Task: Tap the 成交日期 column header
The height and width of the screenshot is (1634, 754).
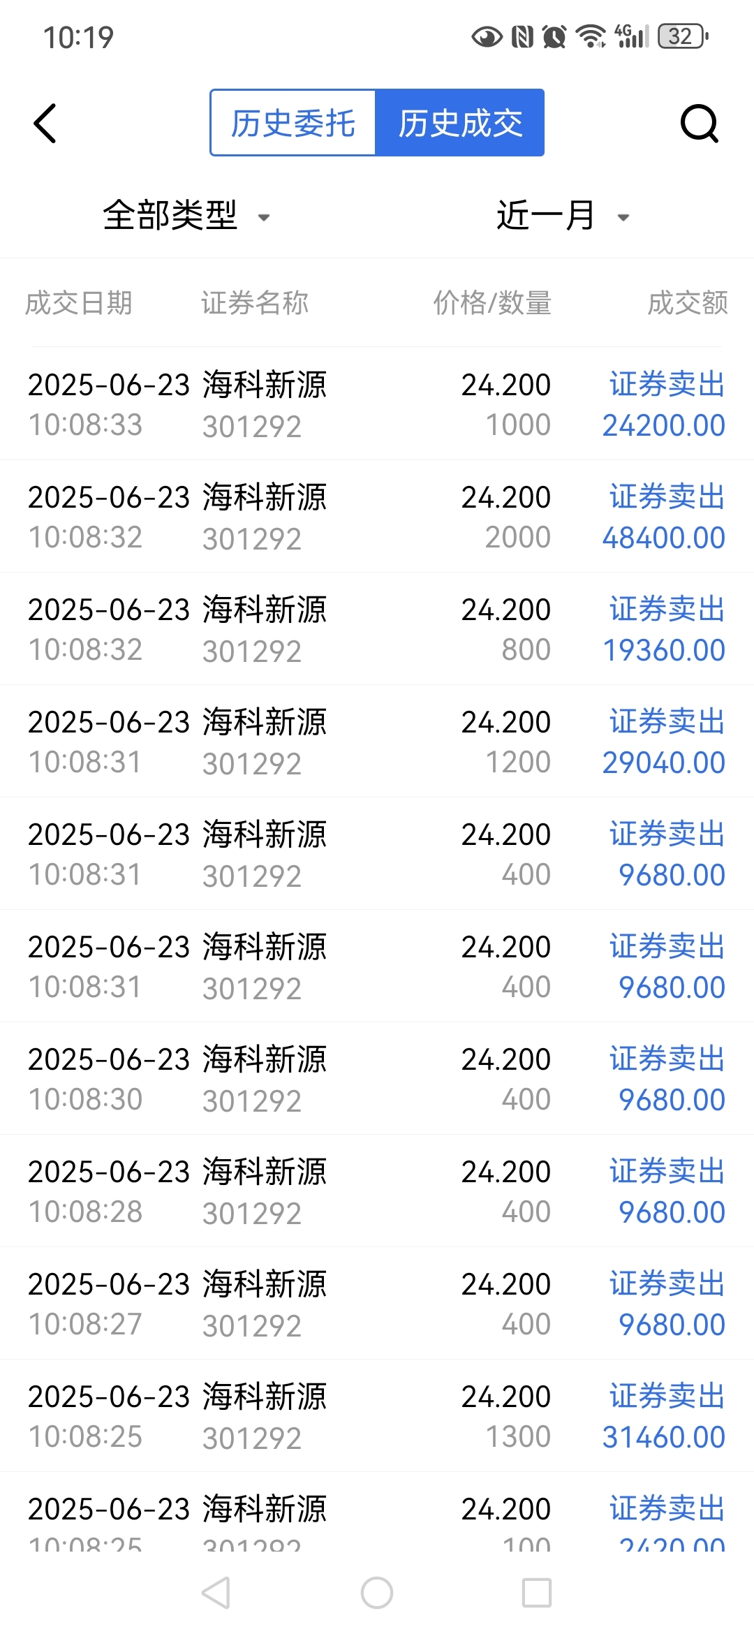Action: pos(79,303)
